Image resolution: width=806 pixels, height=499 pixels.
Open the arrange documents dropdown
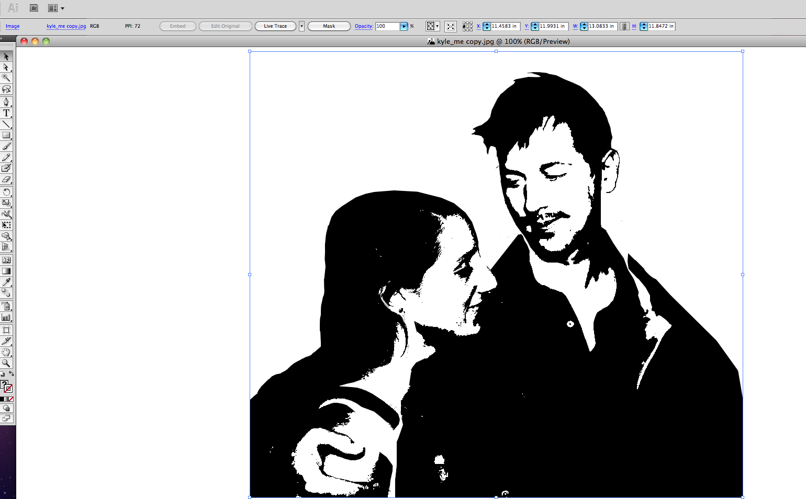click(x=56, y=8)
